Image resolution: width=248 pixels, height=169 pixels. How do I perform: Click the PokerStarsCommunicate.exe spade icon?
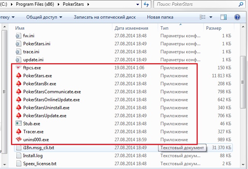pos(19,91)
